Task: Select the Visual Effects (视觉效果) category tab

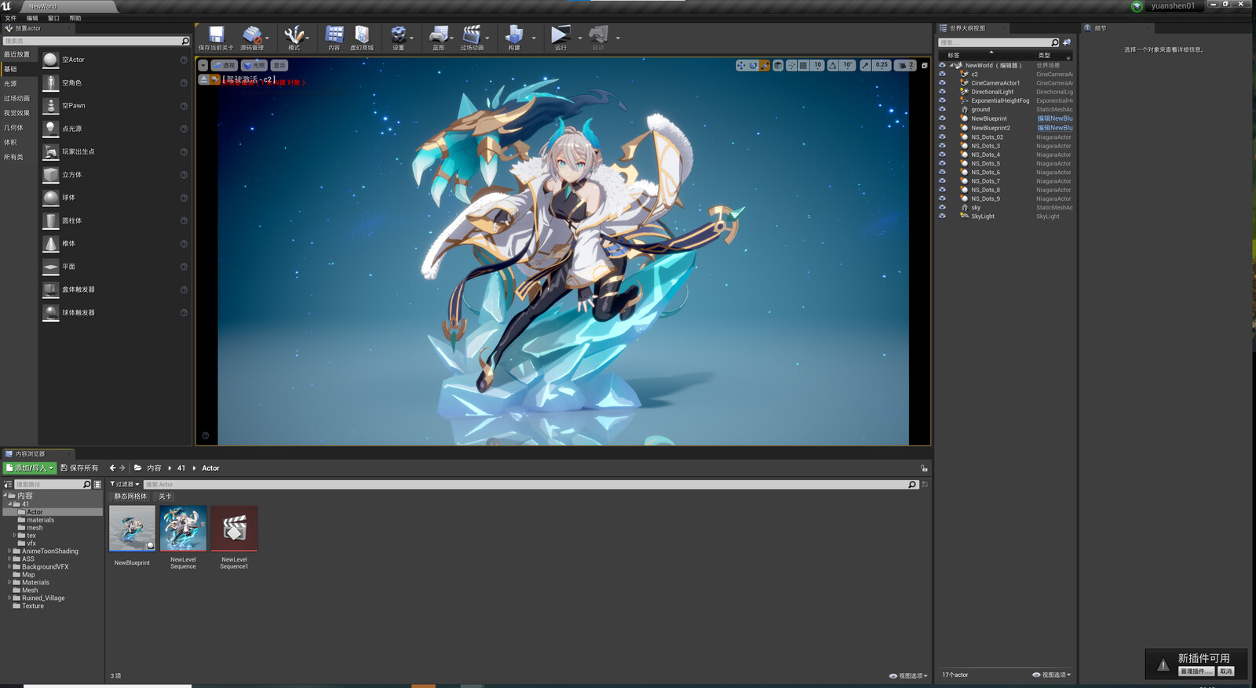Action: (x=18, y=113)
